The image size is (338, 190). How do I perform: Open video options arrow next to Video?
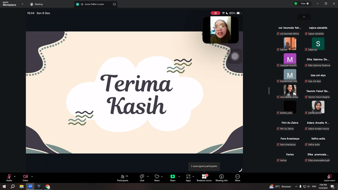click(32, 176)
